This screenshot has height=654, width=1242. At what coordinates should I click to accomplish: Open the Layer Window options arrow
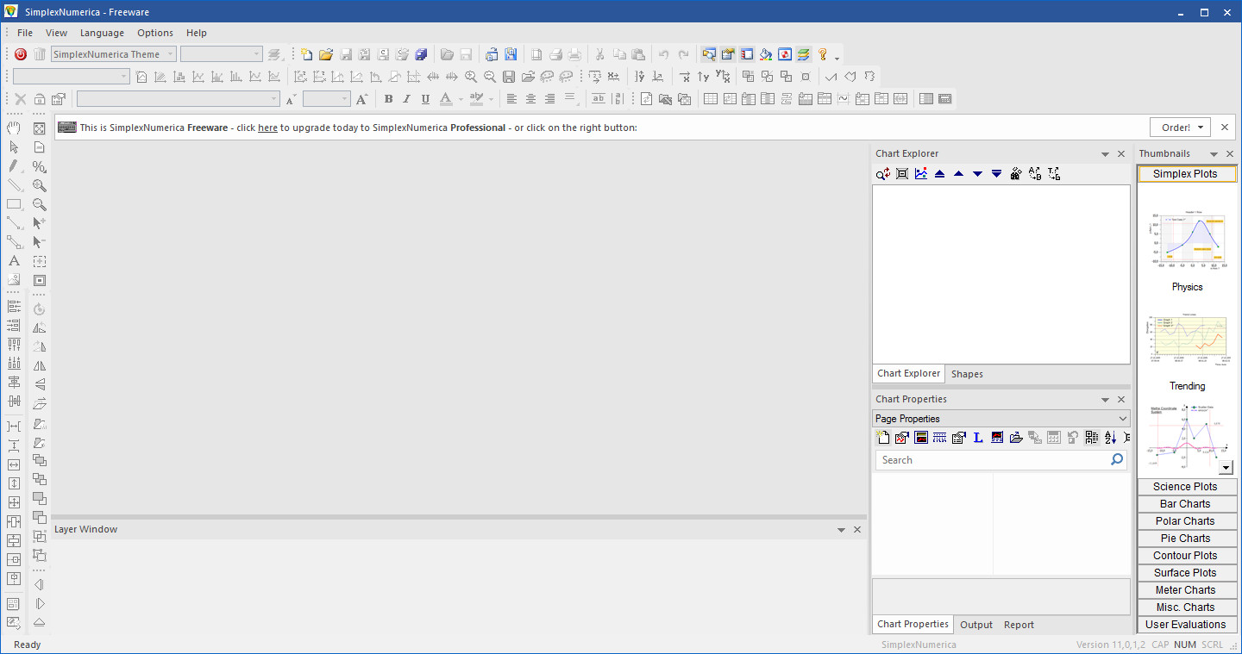coord(842,530)
